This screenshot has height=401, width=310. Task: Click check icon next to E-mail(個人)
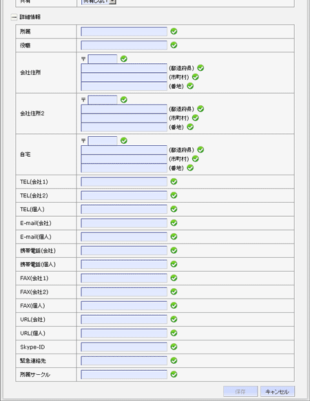(x=174, y=237)
